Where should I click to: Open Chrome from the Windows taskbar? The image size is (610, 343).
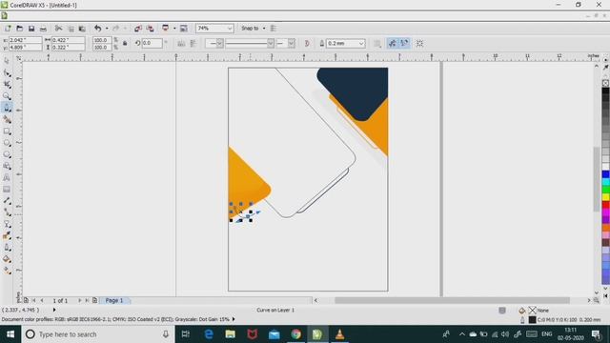click(296, 334)
